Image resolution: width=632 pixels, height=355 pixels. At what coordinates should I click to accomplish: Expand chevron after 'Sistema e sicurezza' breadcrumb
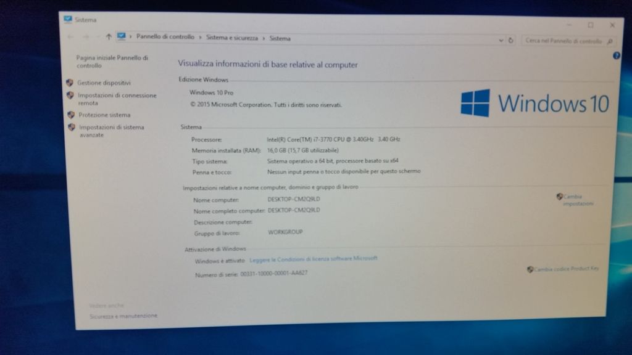click(x=264, y=38)
